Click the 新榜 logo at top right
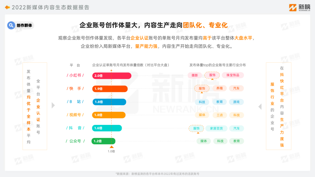This screenshot has width=315, height=177. pyautogui.click(x=300, y=8)
